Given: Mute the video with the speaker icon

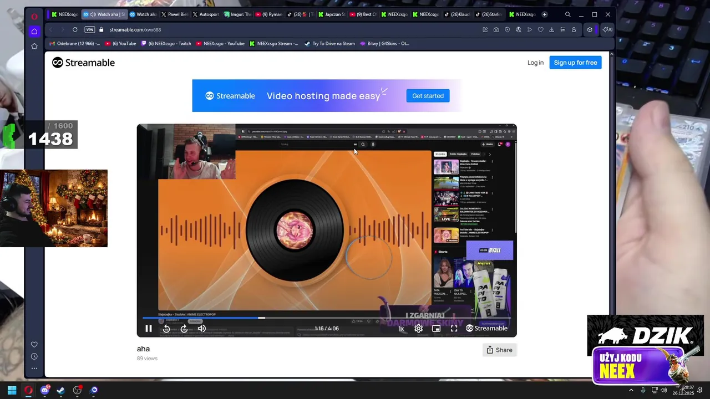Looking at the screenshot, I should pos(202,329).
